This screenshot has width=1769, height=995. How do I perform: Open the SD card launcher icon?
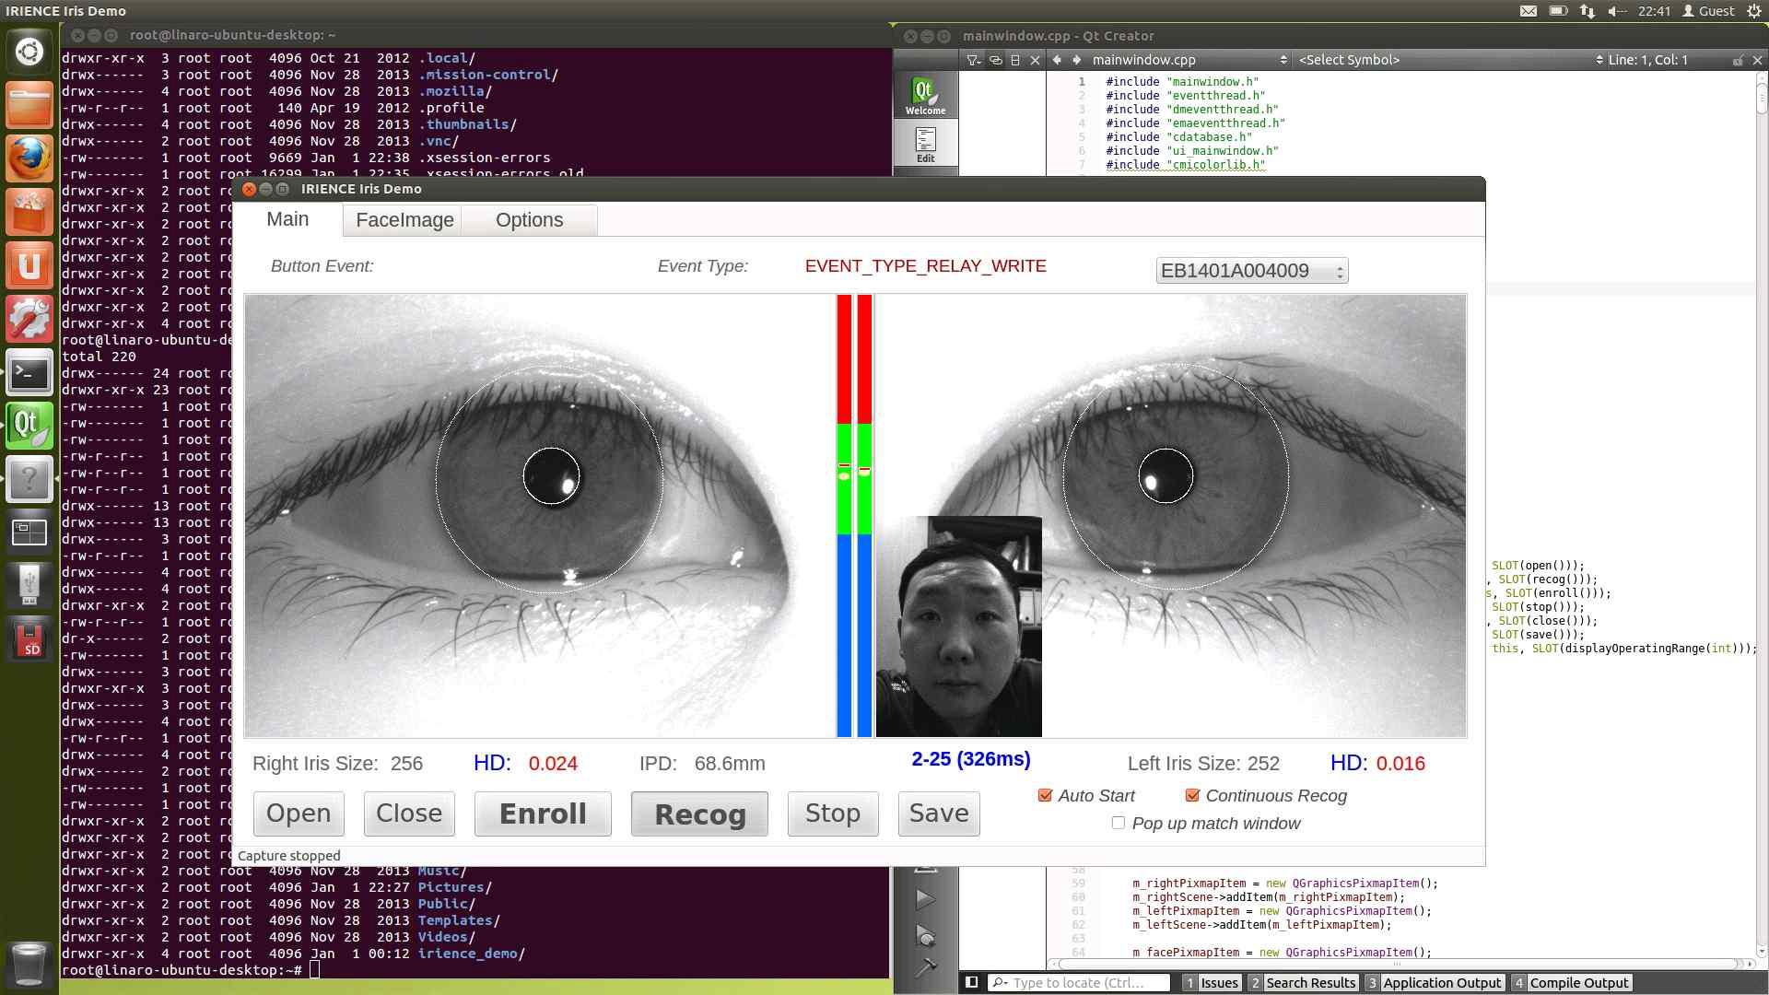[29, 639]
